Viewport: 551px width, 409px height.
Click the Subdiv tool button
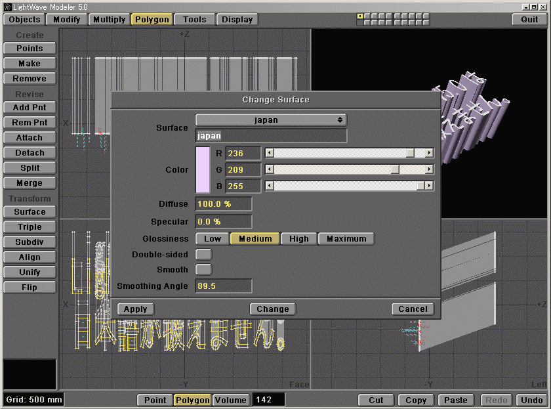coord(30,242)
